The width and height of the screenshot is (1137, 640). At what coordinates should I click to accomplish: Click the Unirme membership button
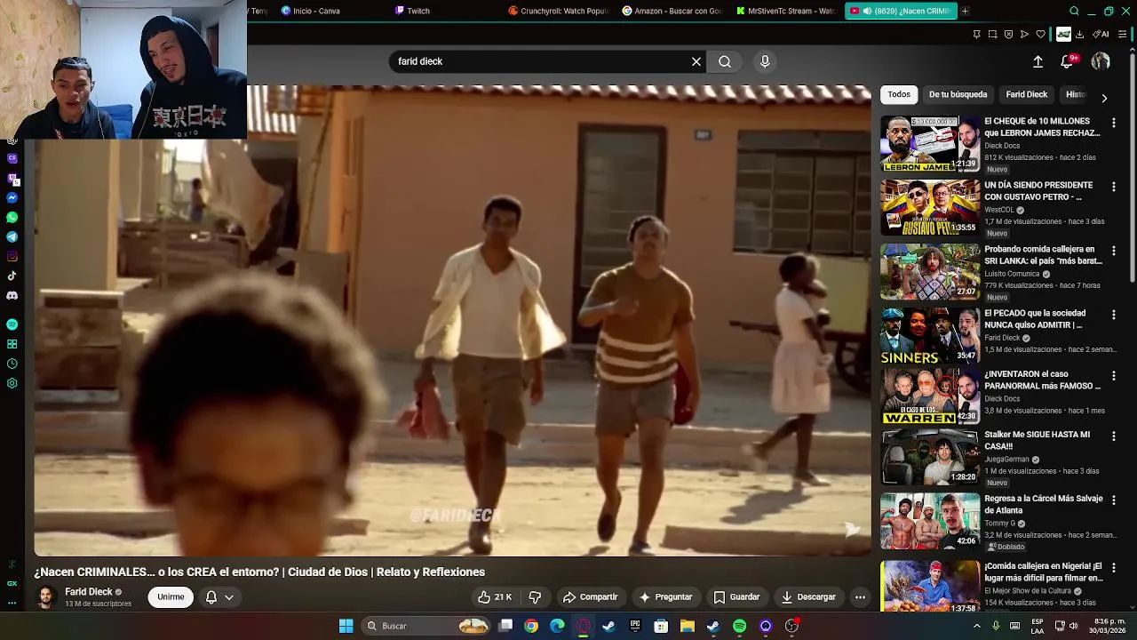pyautogui.click(x=171, y=597)
